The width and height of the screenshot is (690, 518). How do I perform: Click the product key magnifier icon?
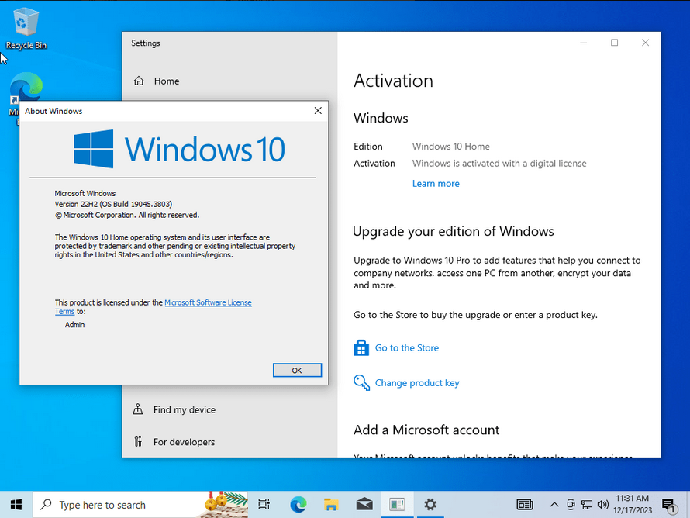[362, 382]
